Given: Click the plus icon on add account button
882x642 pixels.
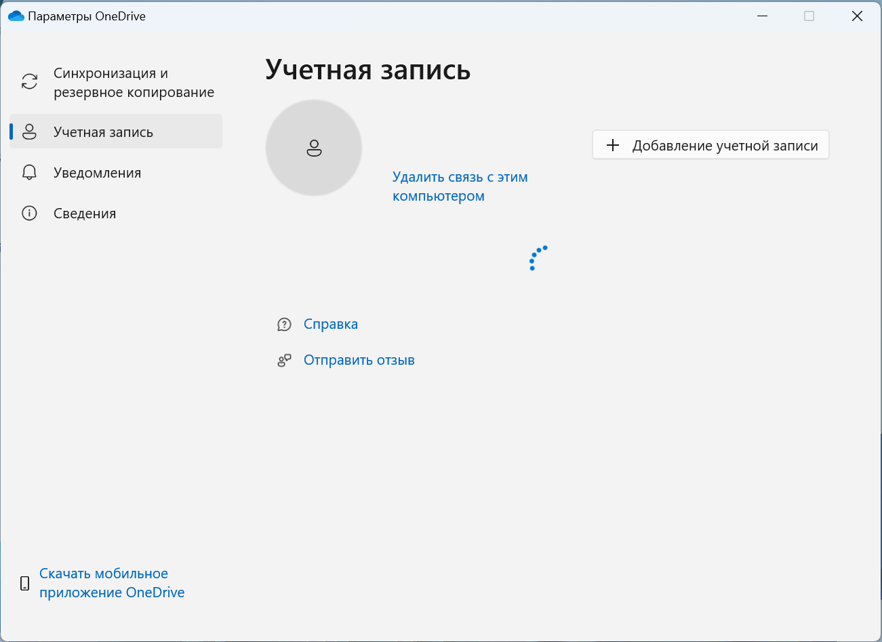Looking at the screenshot, I should click(613, 145).
